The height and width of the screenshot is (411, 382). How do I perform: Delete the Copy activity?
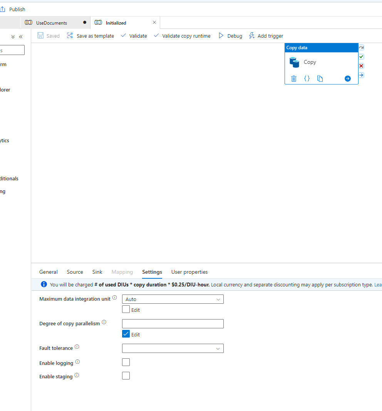[x=294, y=78]
